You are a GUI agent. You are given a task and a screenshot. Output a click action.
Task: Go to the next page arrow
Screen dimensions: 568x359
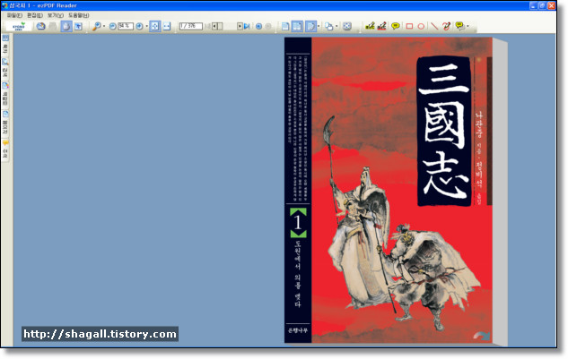coord(240,26)
